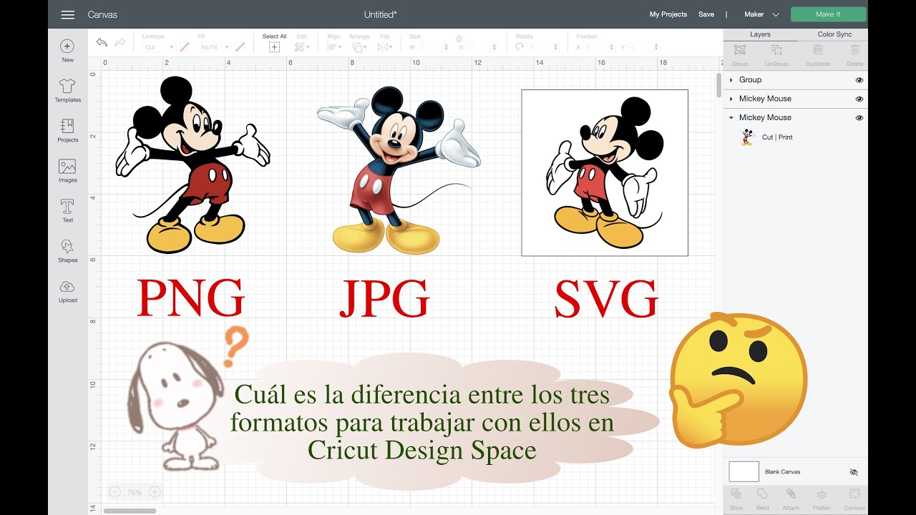The width and height of the screenshot is (916, 515).
Task: Create a New project
Action: [x=67, y=51]
